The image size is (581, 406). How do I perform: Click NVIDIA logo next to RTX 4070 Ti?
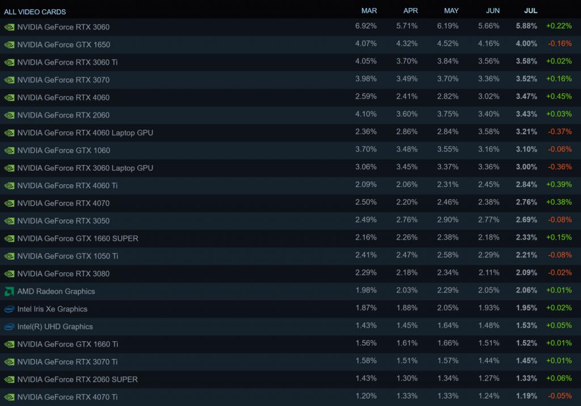coord(9,397)
